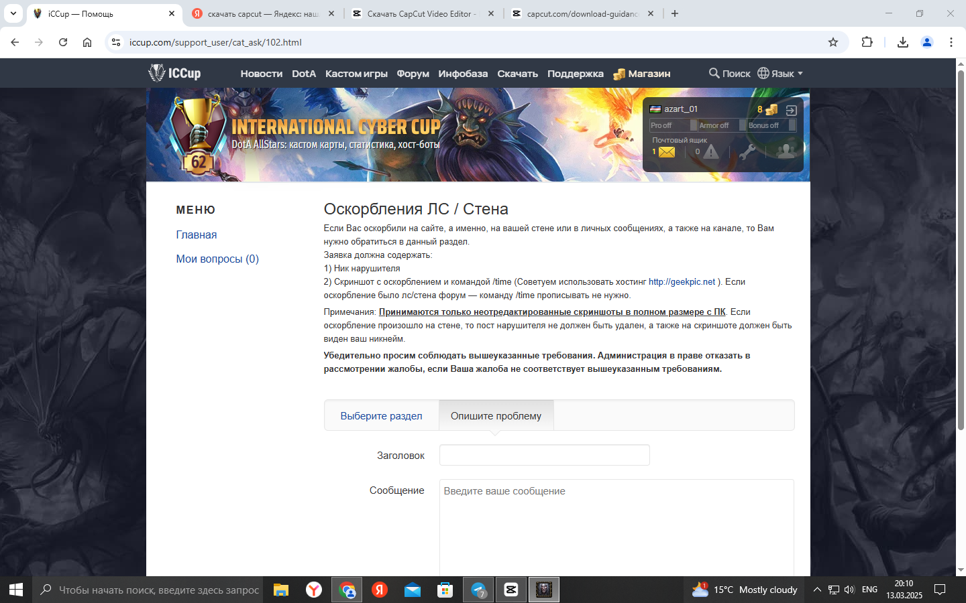966x603 pixels.
Task: Open the volume control in the tray
Action: click(x=849, y=590)
